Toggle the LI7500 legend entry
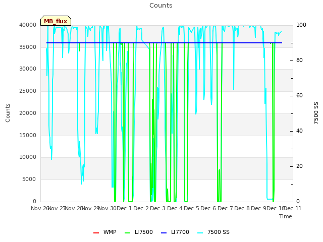The width and height of the screenshot is (323, 242). 139,232
